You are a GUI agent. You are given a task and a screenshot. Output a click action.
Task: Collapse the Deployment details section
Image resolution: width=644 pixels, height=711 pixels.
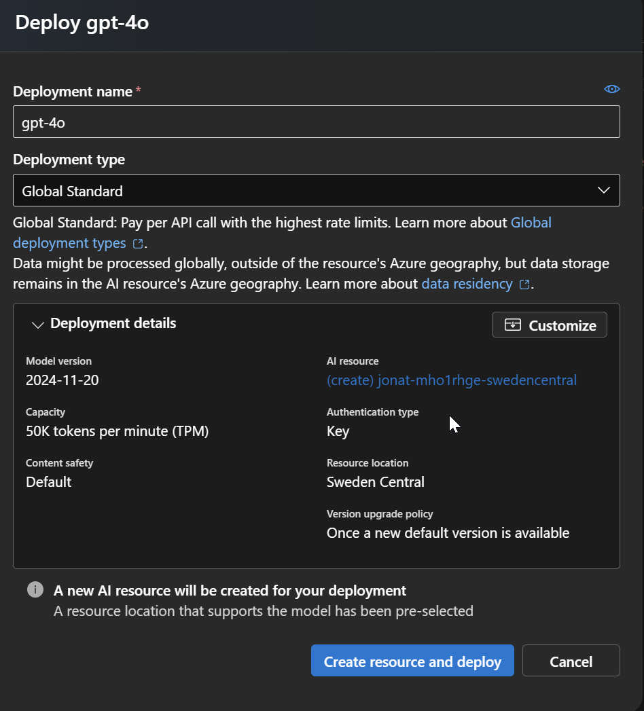click(37, 325)
